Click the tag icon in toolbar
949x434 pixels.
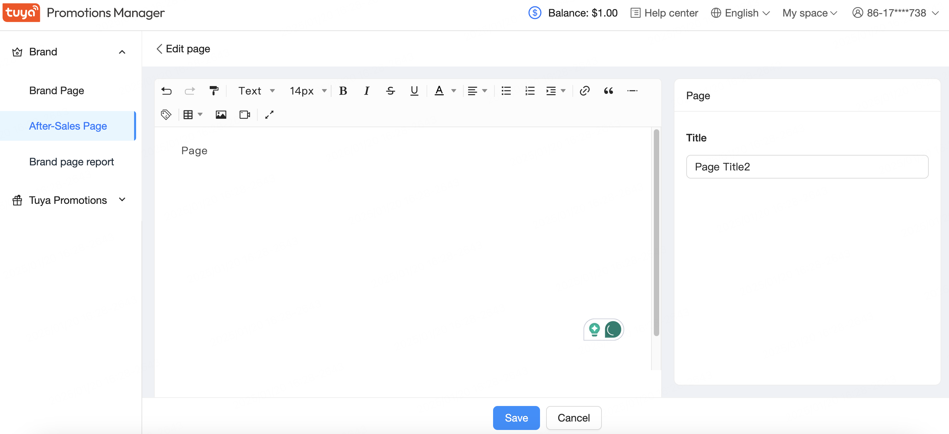(166, 115)
